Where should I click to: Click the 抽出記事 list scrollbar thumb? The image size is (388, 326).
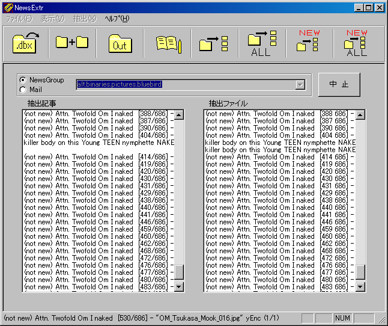[x=178, y=272]
